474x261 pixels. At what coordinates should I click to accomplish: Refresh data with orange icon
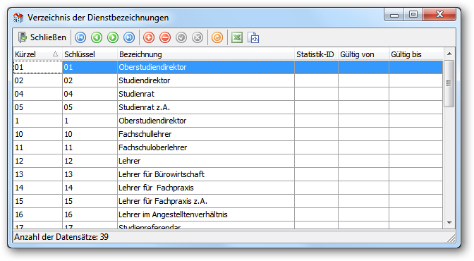pos(217,37)
